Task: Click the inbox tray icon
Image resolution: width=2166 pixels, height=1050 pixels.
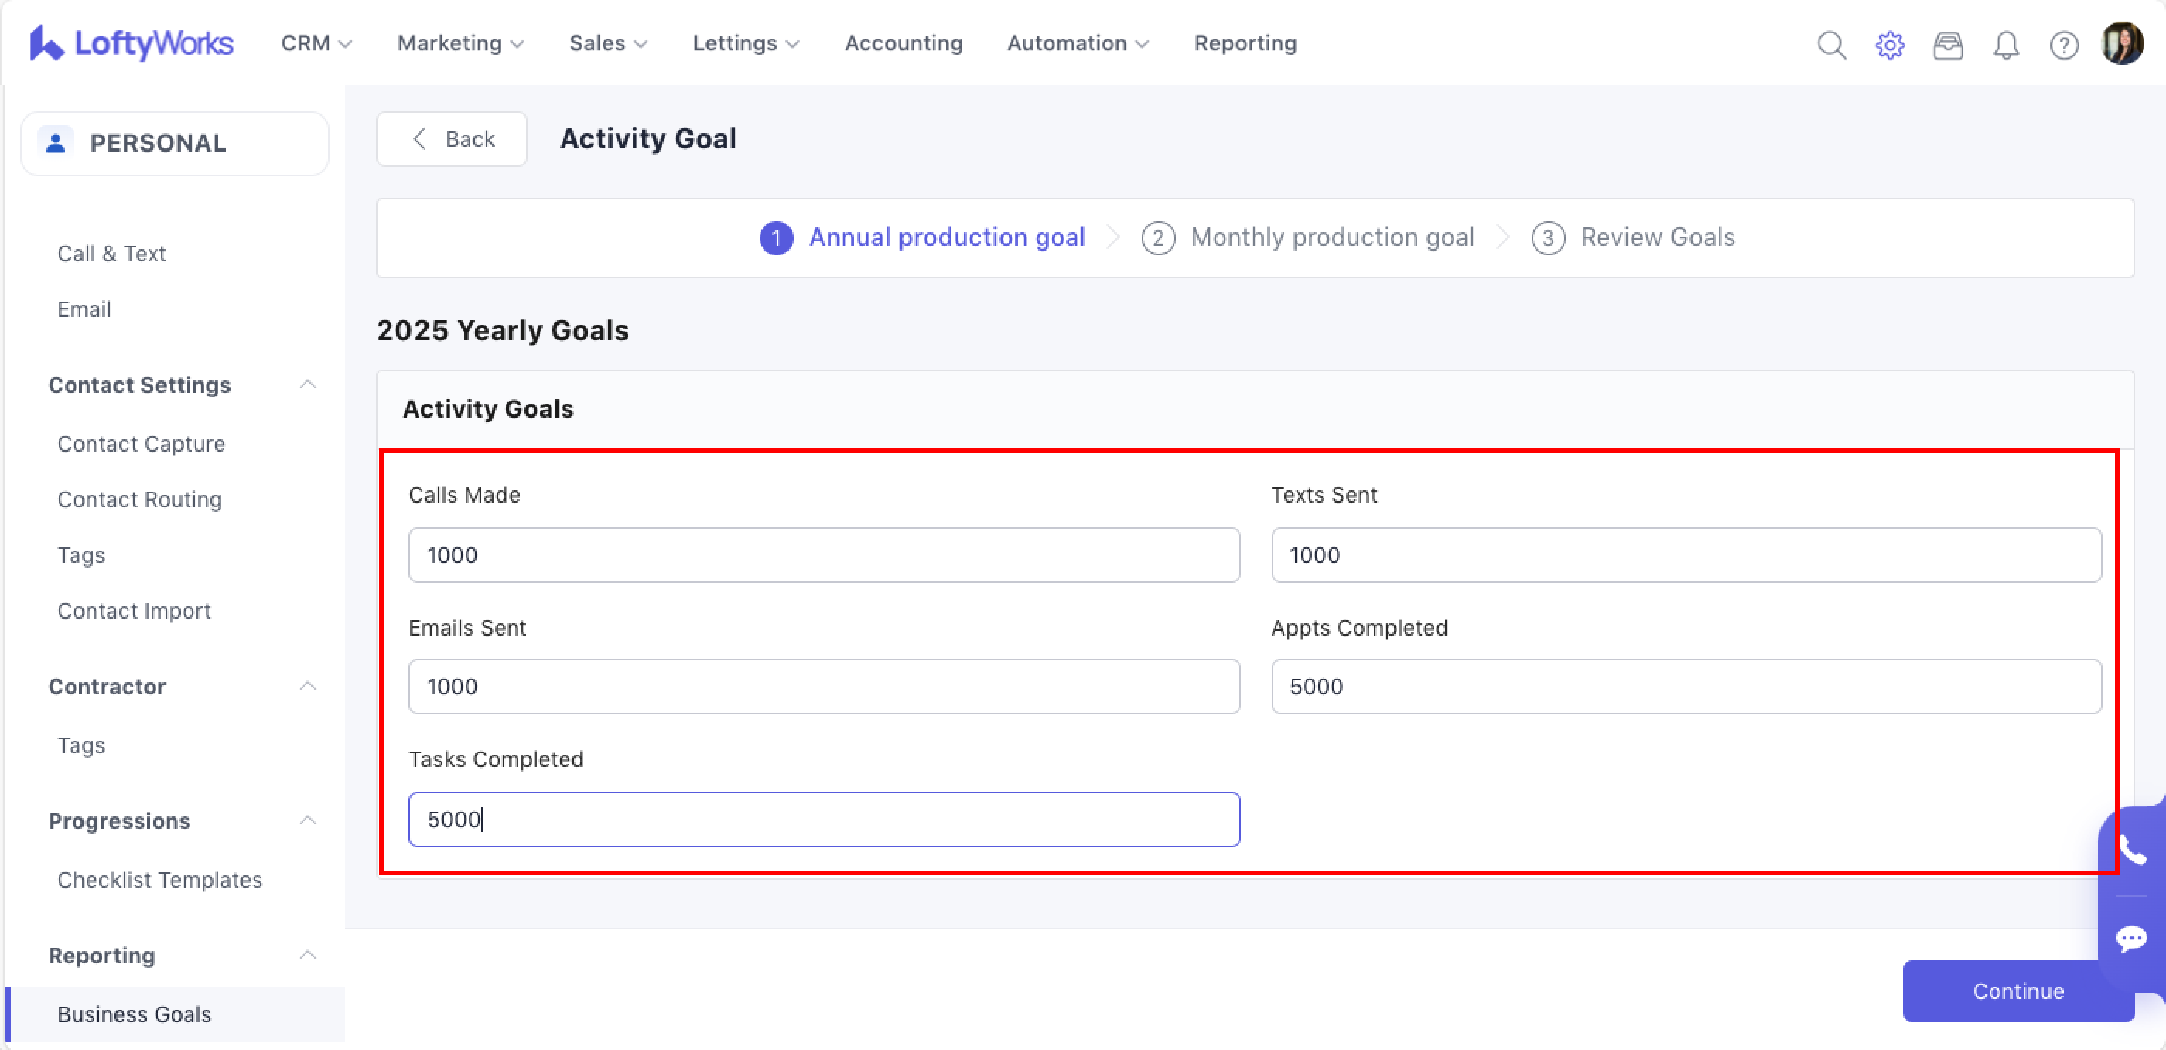Action: click(1947, 45)
